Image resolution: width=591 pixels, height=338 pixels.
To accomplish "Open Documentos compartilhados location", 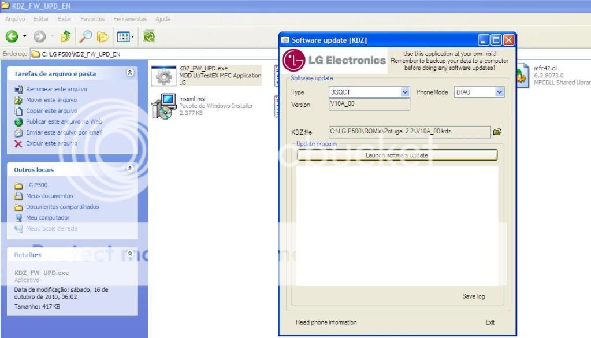I will coord(62,207).
